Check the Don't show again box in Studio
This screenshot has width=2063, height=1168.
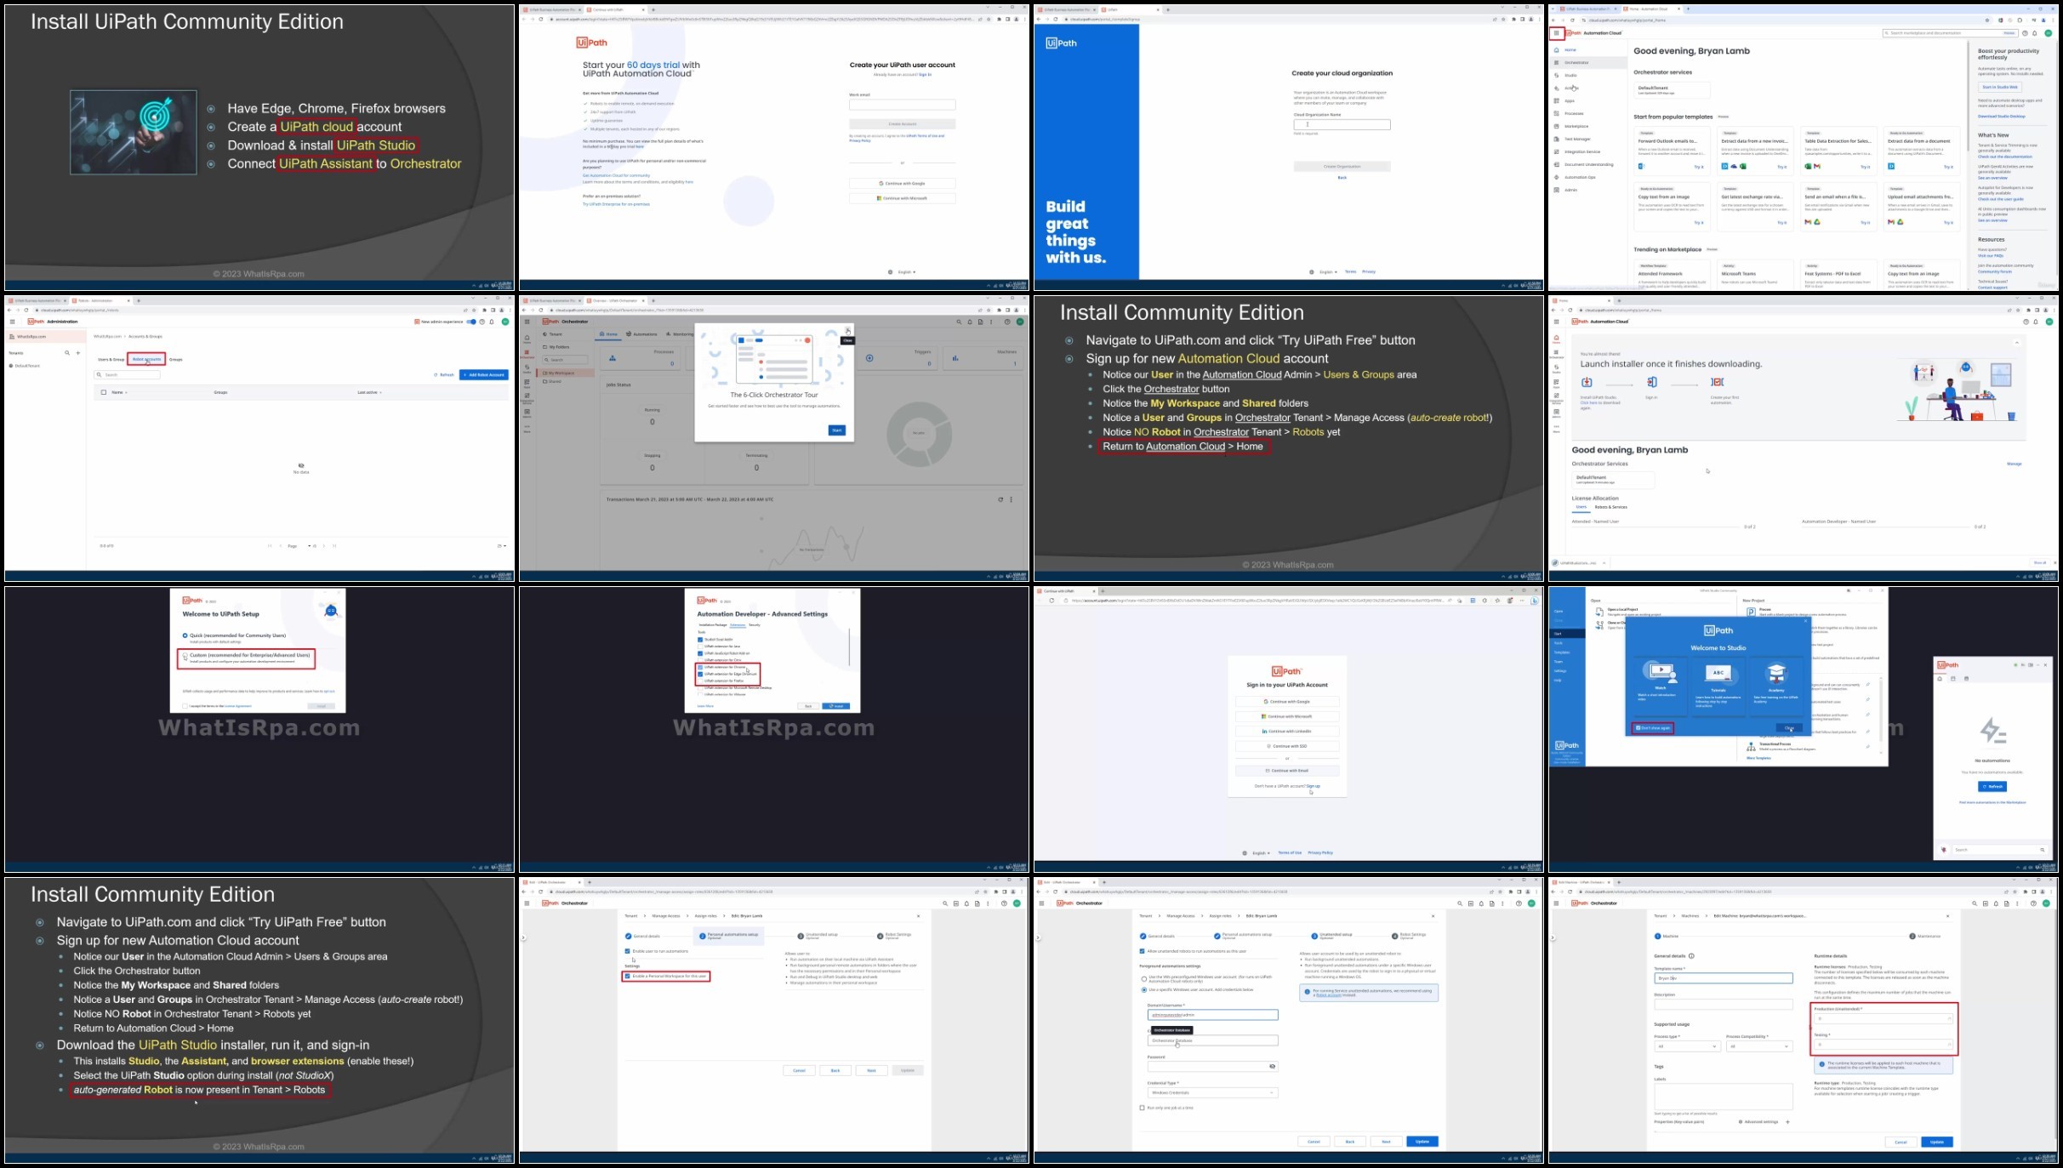(1638, 728)
